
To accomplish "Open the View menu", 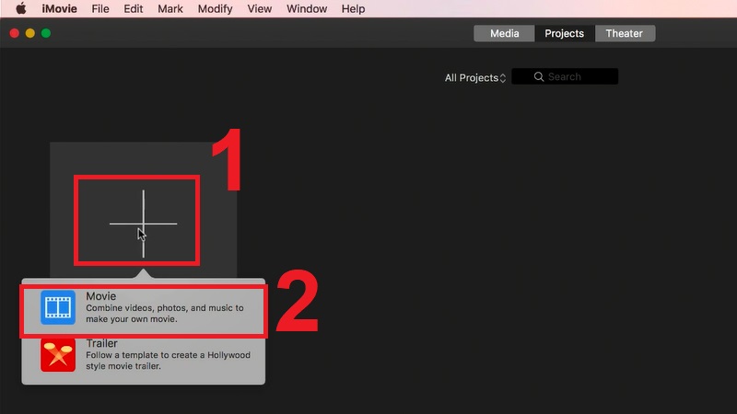I will 260,9.
